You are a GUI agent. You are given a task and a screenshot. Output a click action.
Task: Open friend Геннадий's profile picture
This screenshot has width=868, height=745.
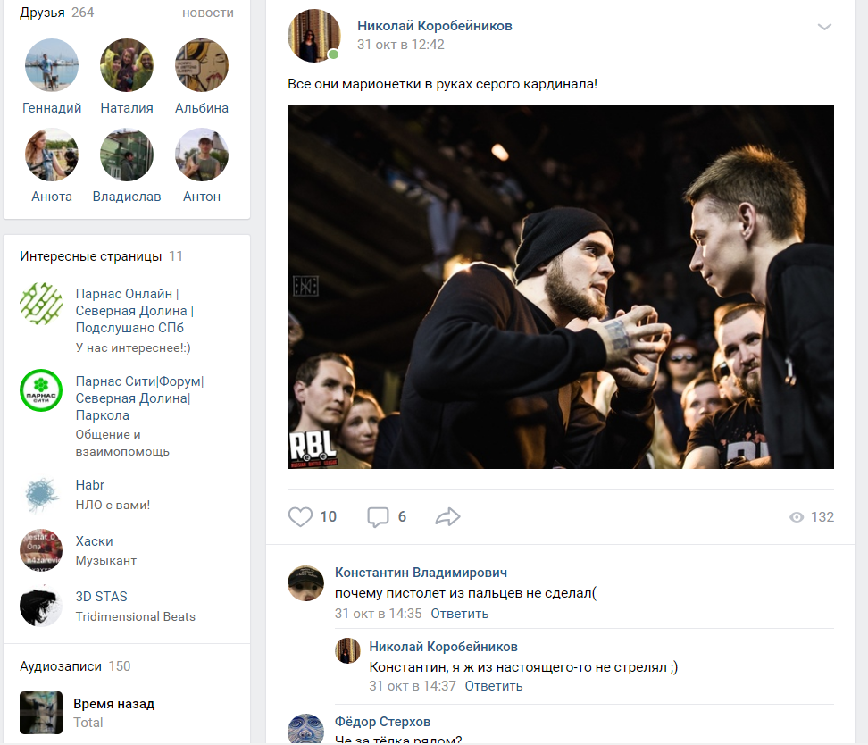point(52,65)
